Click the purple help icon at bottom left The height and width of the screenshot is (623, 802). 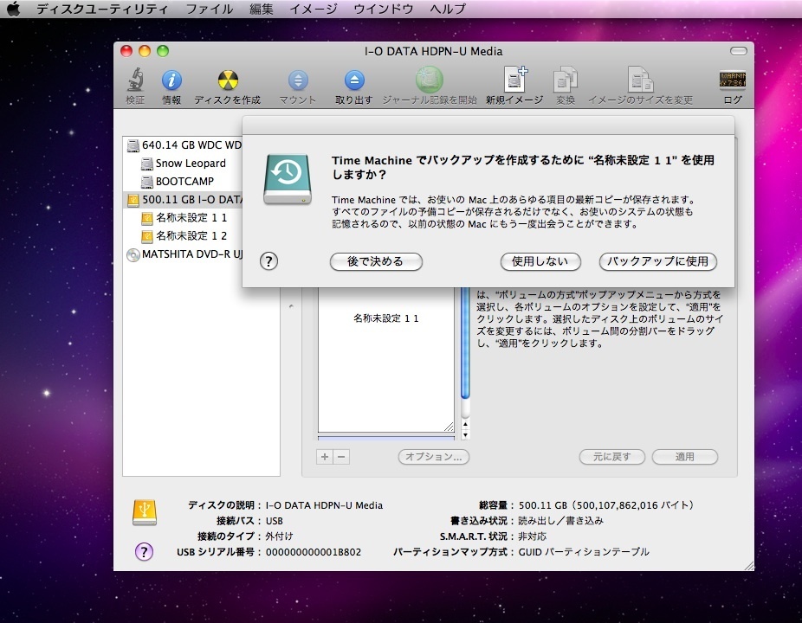(x=145, y=551)
